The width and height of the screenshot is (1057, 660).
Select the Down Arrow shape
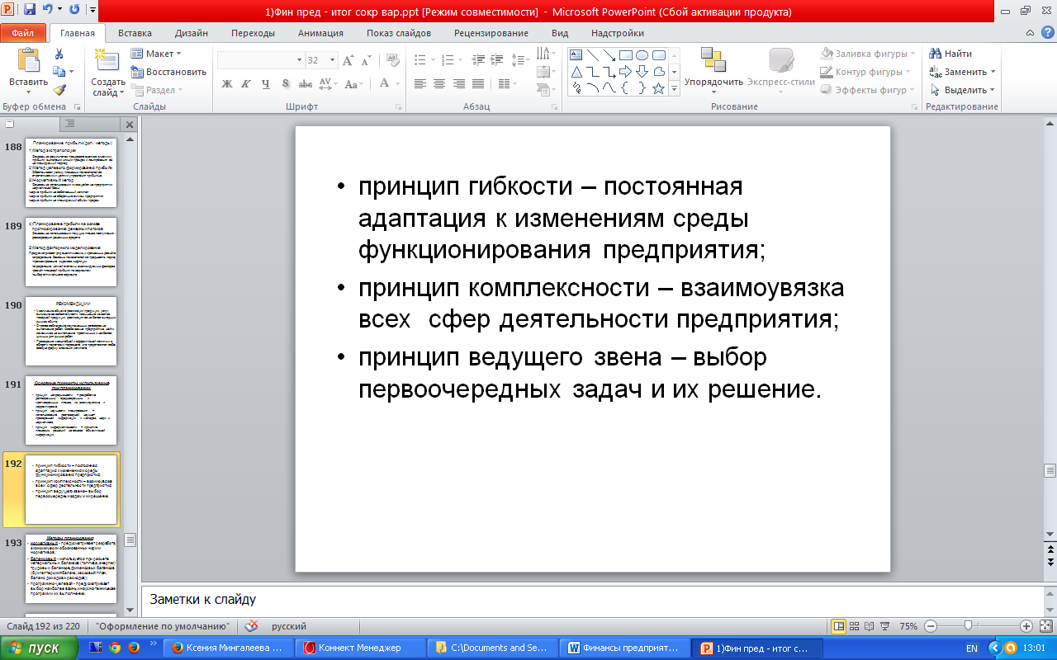(642, 72)
